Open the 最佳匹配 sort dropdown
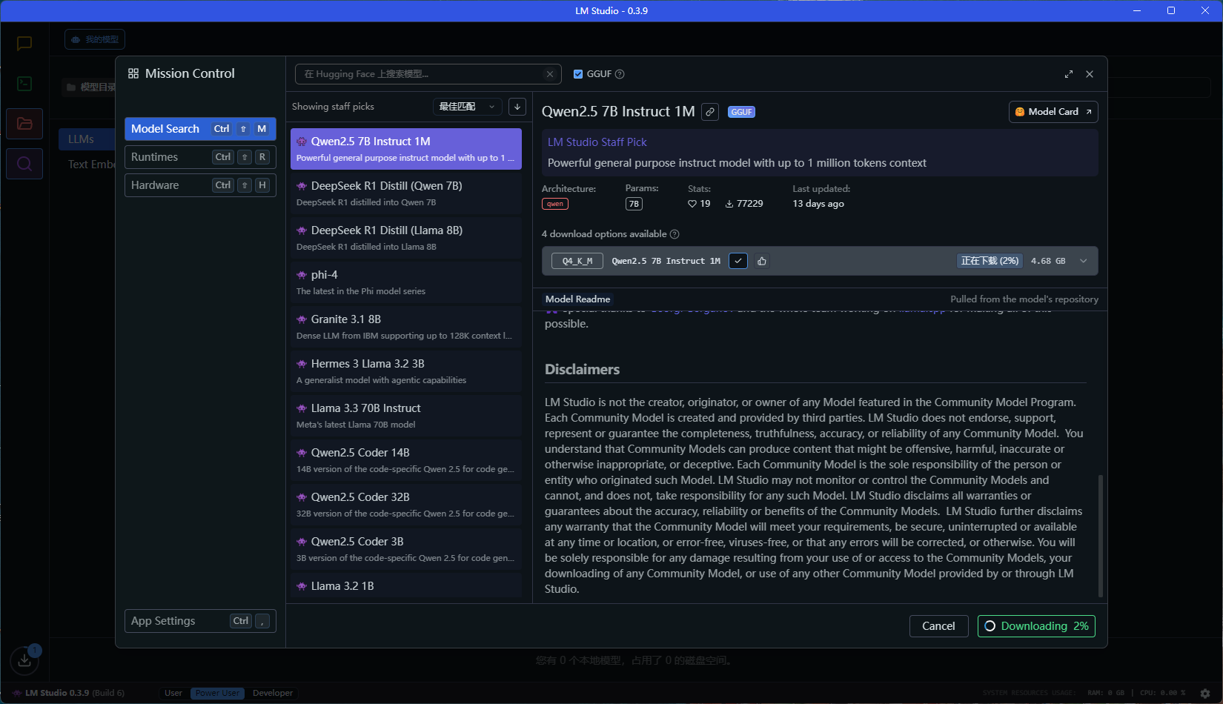The height and width of the screenshot is (704, 1223). [x=467, y=107]
